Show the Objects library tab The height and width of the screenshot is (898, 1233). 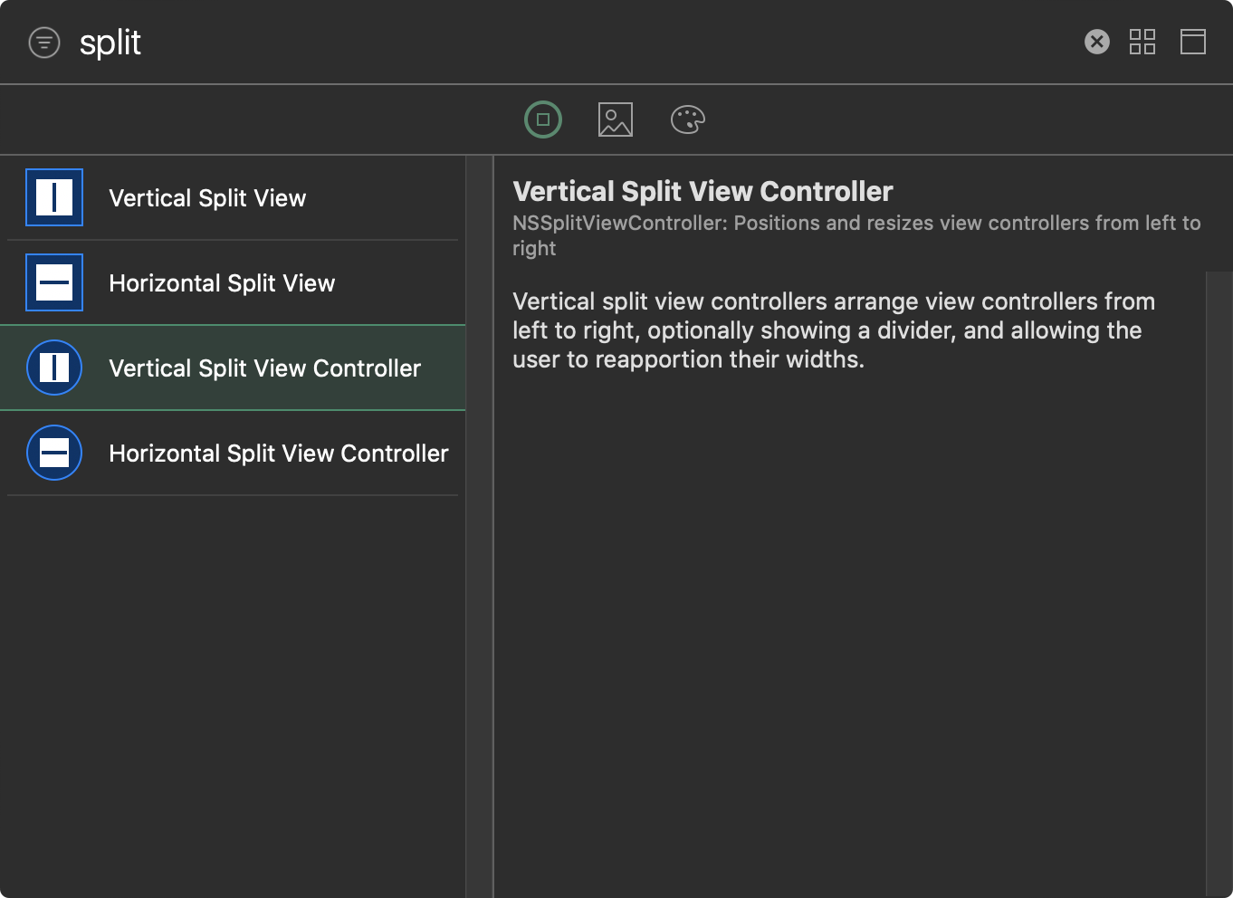pos(543,119)
